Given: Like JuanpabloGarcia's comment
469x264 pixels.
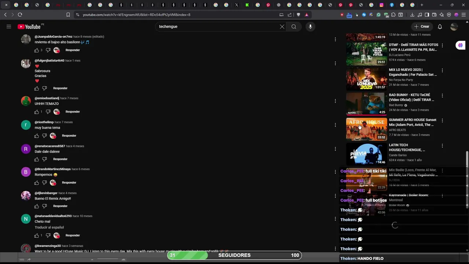Looking at the screenshot, I should 37,50.
